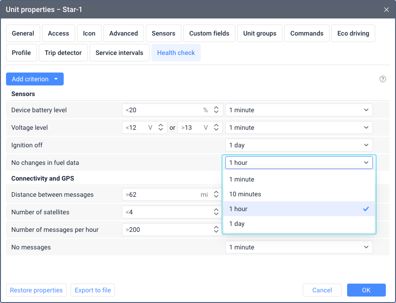Image resolution: width=396 pixels, height=303 pixels.
Task: Click Number of messages per hour label
Action: click(55, 230)
